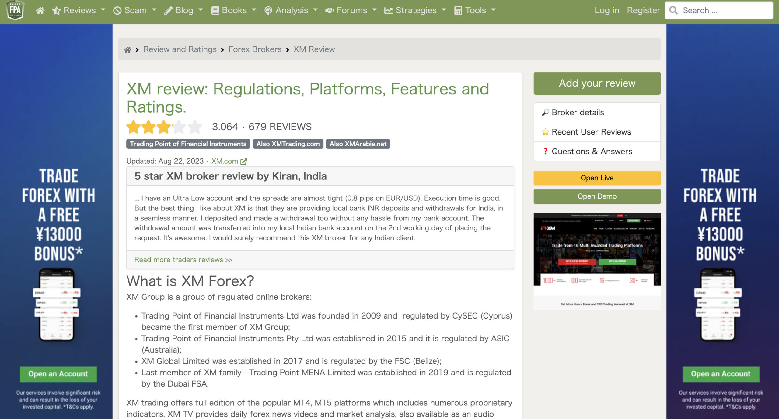This screenshot has height=419, width=779.
Task: Click the red question mark icon
Action: click(x=545, y=151)
